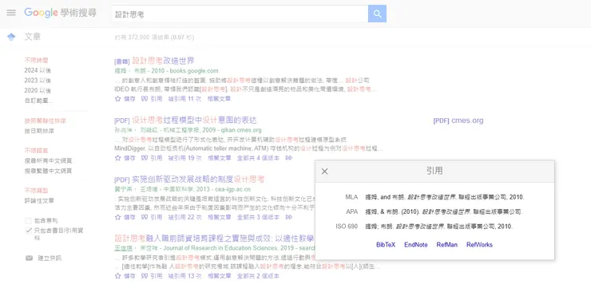
Task: Click the quote cite icon under 設計思考改造世界
Action: (145, 99)
